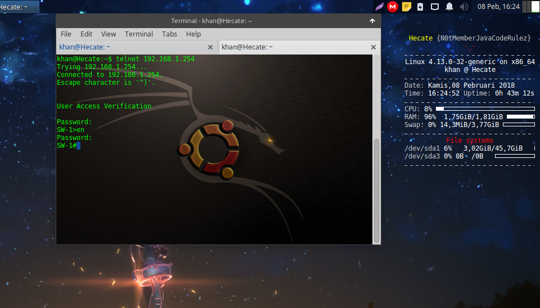Viewport: 540px width, 308px height.
Task: Open the Help menu
Action: pos(193,34)
